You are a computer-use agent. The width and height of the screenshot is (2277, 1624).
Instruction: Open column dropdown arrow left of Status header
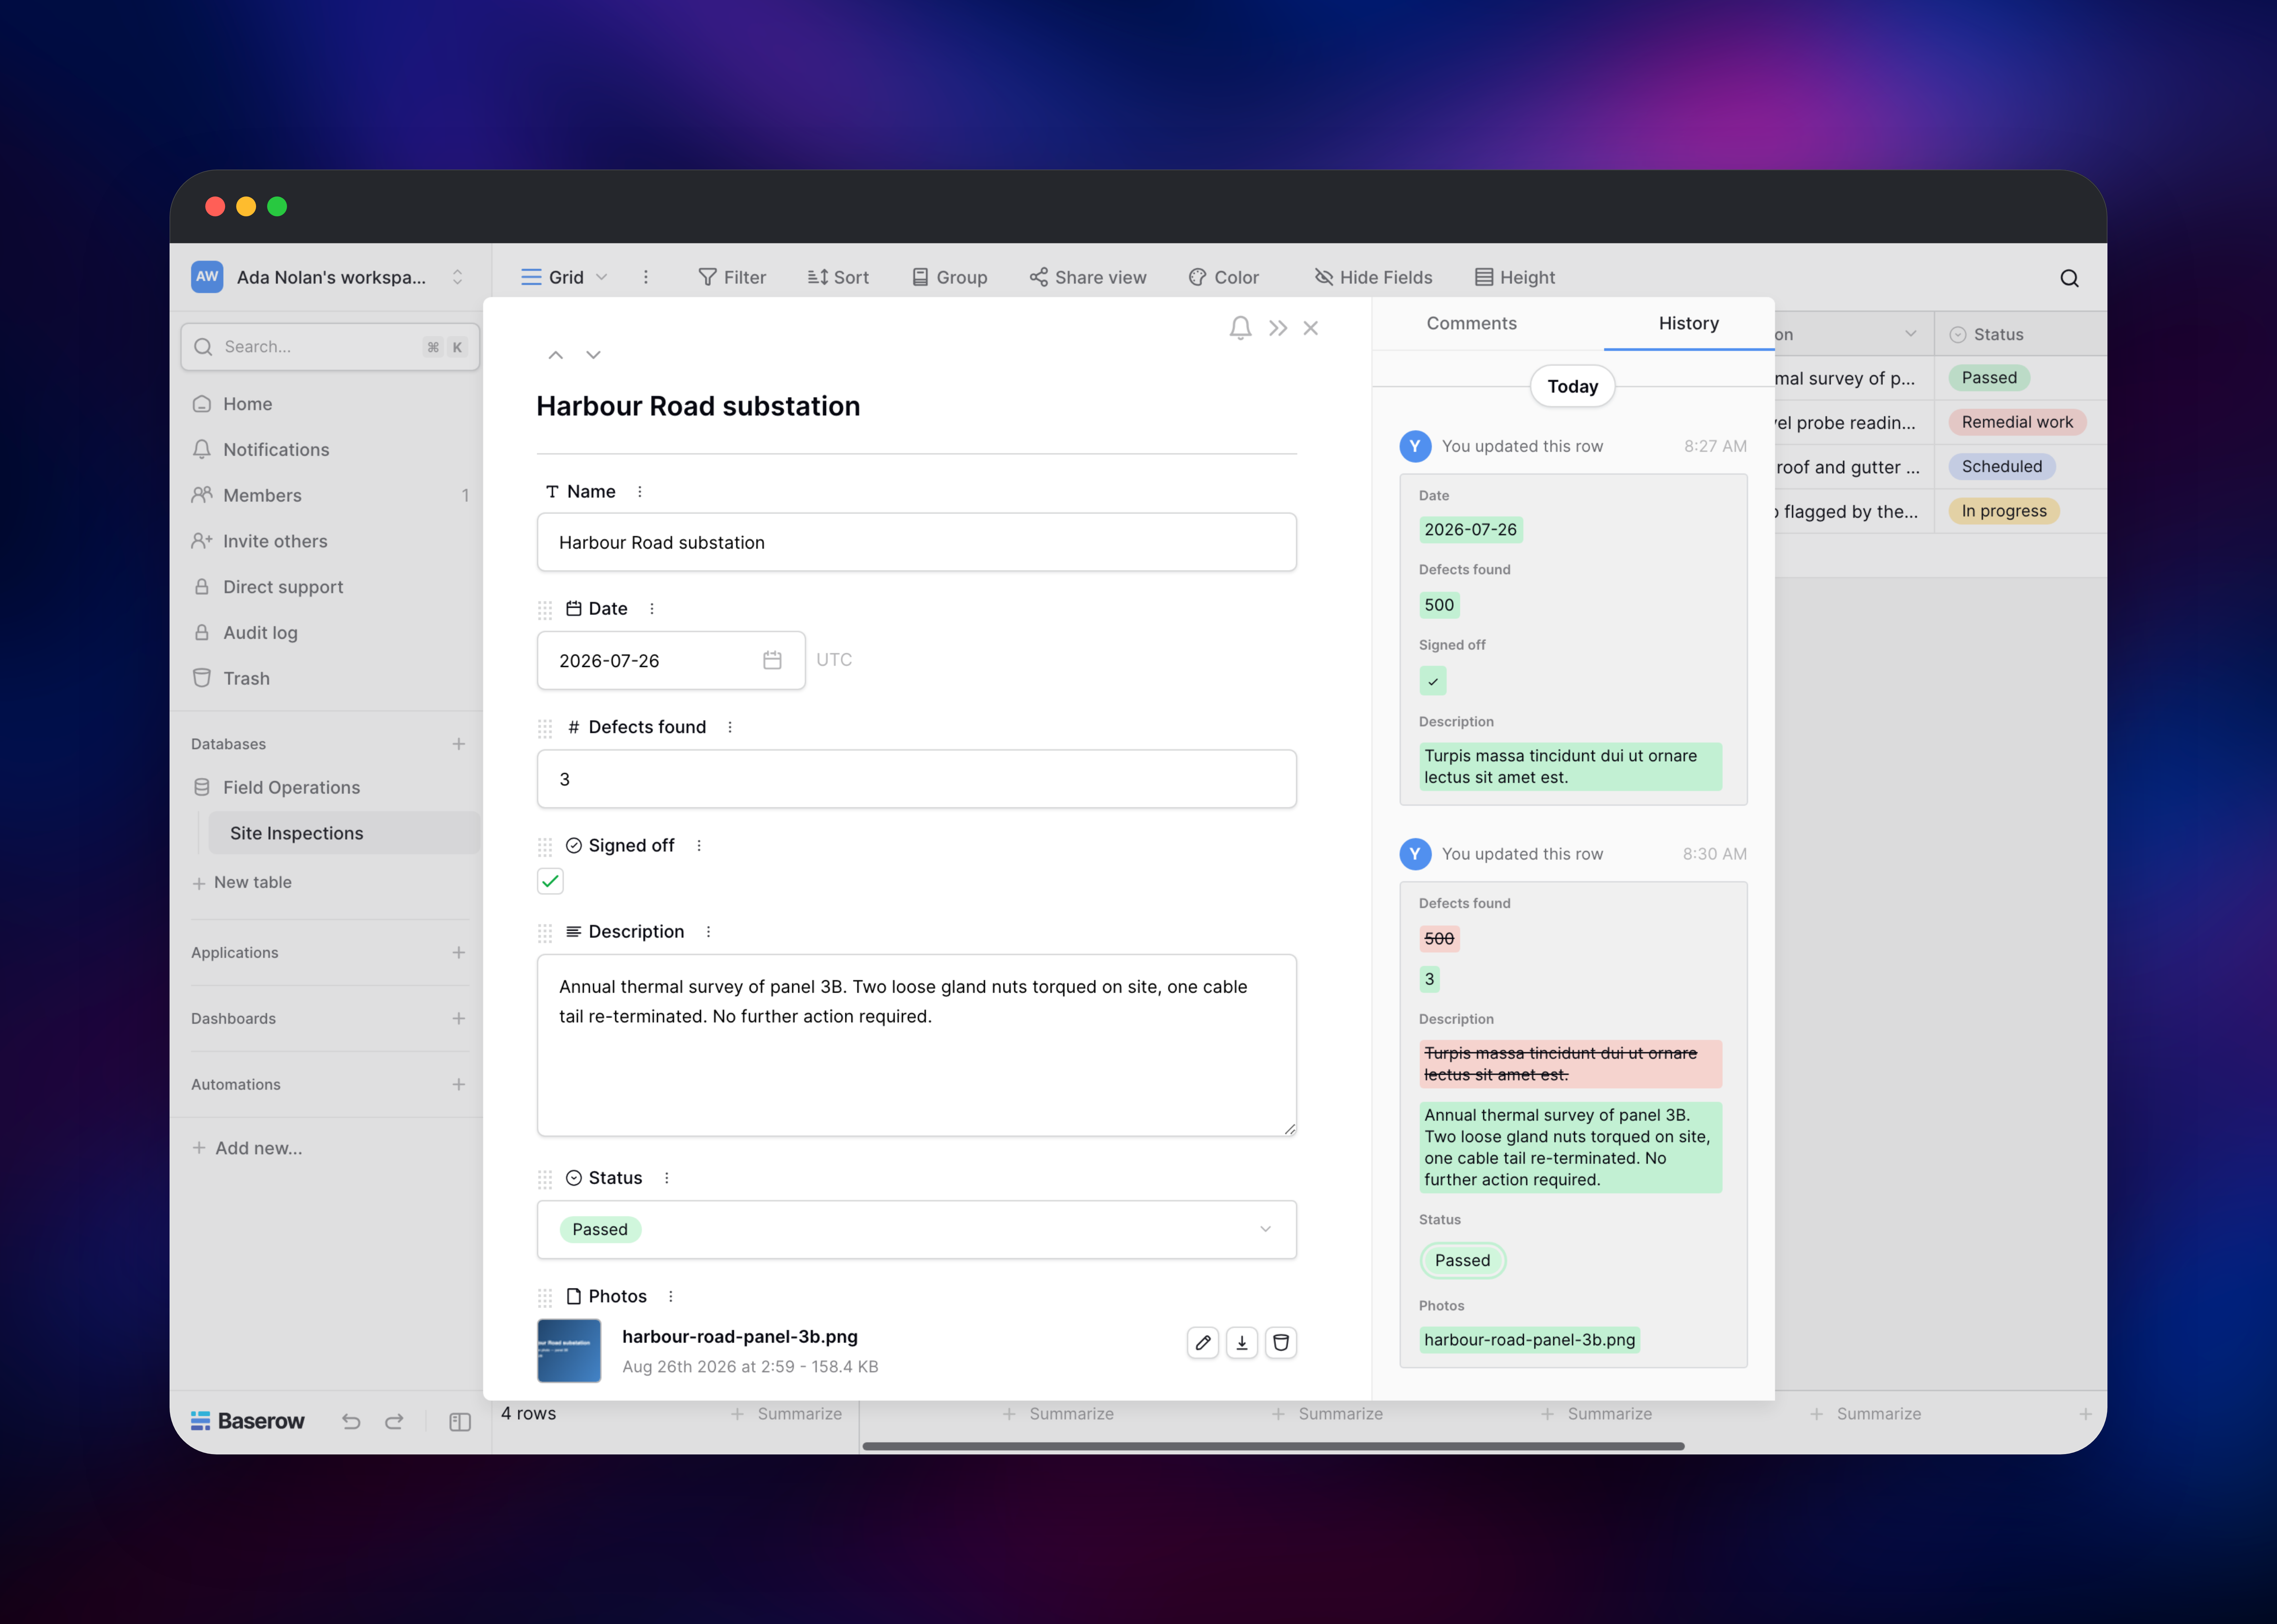(x=1911, y=334)
